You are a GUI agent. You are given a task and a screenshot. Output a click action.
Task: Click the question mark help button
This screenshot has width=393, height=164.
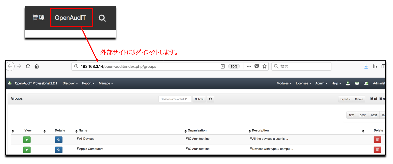210,99
